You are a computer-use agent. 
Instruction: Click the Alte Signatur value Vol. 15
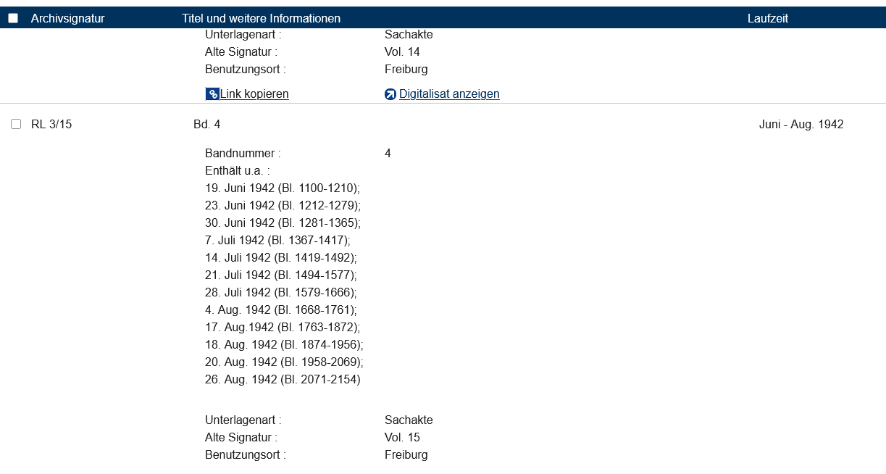pyautogui.click(x=402, y=438)
